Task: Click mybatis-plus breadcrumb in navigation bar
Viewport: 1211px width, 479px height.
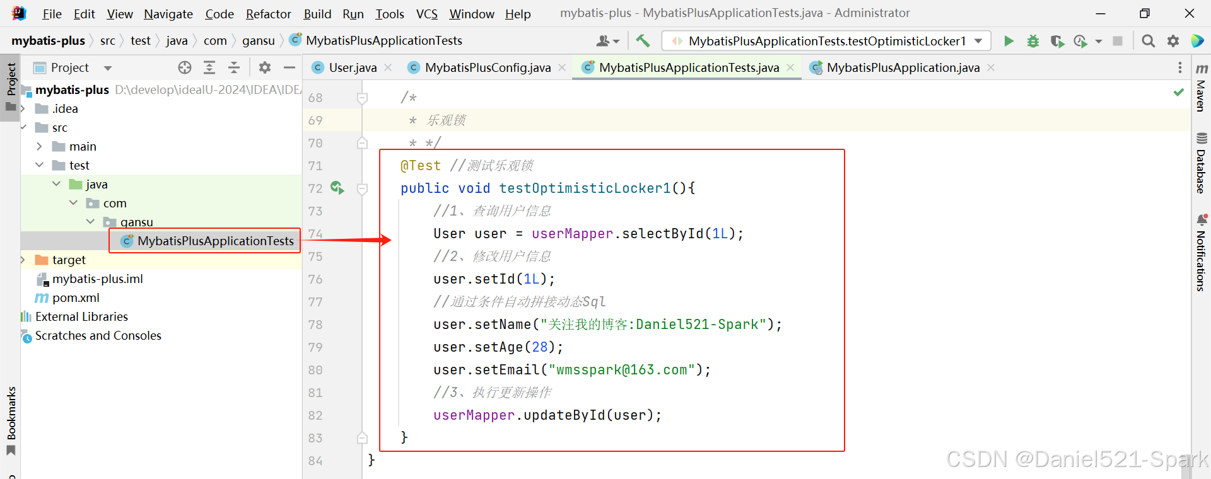Action: click(48, 40)
